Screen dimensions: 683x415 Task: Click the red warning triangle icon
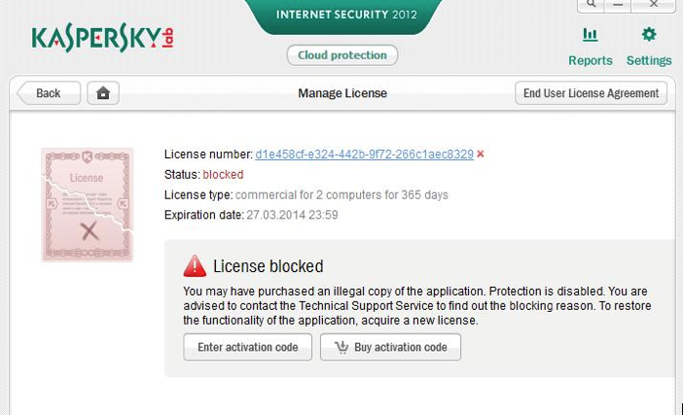coord(196,266)
